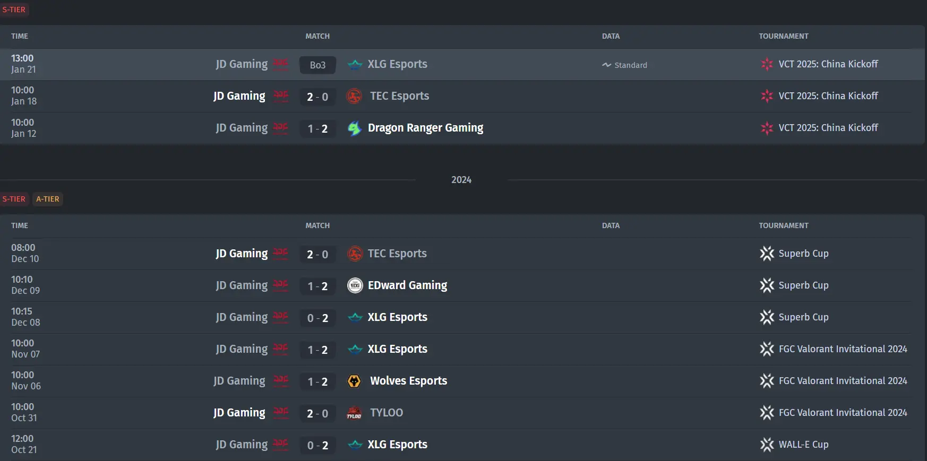This screenshot has width=927, height=461.
Task: Open FGC Valorant Invitational 2024 link Nov 07
Action: tap(843, 349)
